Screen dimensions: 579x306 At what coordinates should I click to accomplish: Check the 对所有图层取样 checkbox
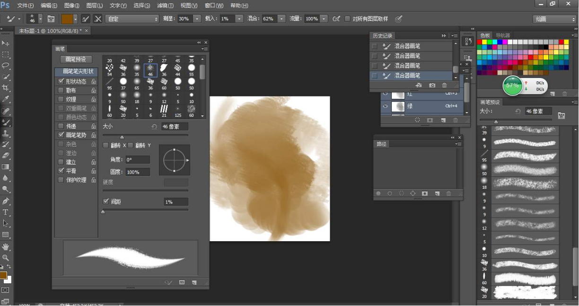pyautogui.click(x=348, y=19)
